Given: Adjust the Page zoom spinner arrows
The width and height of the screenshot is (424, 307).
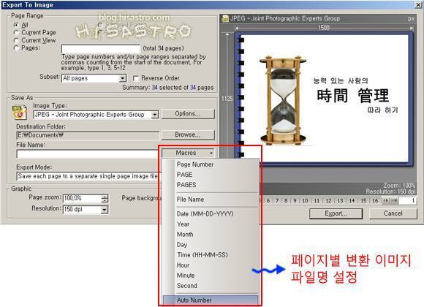Looking at the screenshot, I should tap(105, 199).
